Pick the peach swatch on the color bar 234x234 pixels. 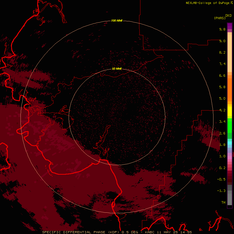230,53
